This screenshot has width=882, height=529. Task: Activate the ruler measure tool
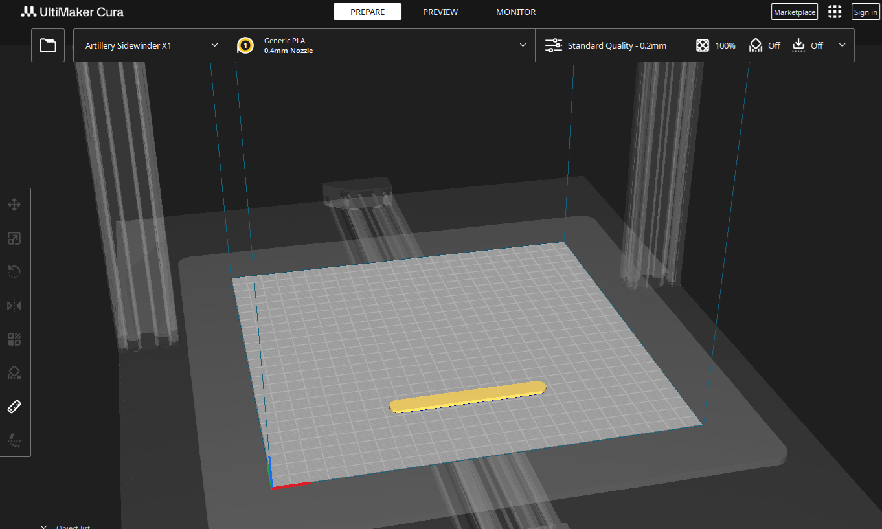click(14, 407)
